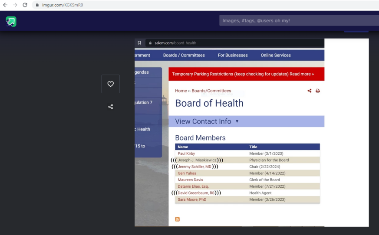
Task: Open the Jeremy Schiller, MD link
Action: (194, 166)
